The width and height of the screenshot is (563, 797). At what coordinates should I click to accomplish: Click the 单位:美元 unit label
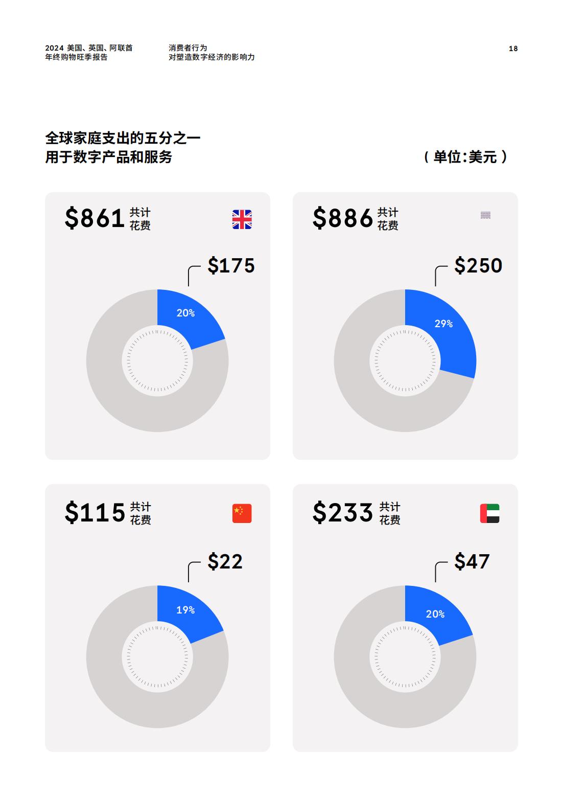point(465,157)
